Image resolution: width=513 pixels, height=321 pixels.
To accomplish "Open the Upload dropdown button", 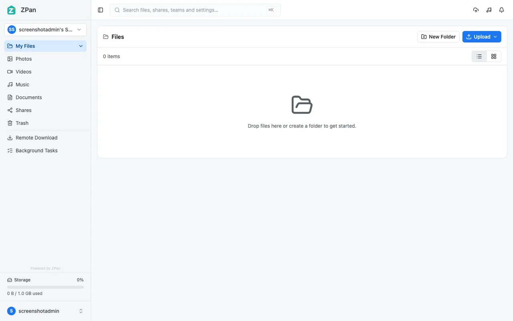I will (x=482, y=37).
